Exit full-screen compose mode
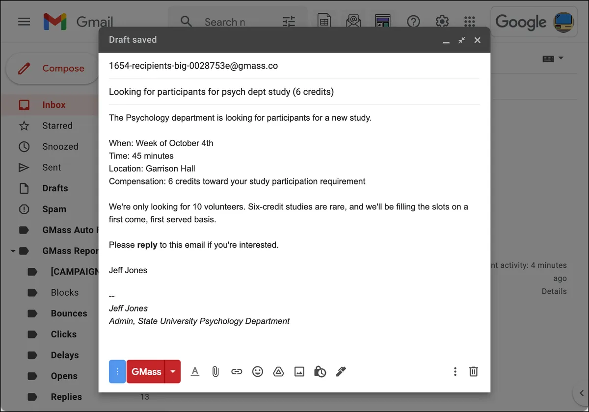The height and width of the screenshot is (412, 589). tap(462, 40)
